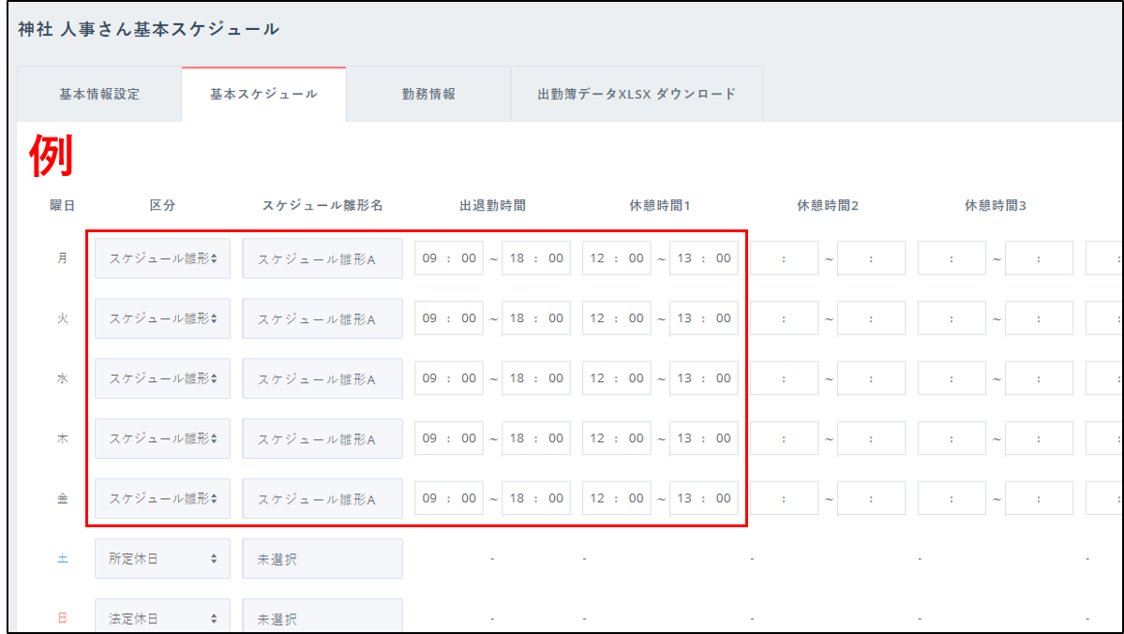This screenshot has width=1124, height=634.
Task: Click Thursday's スケジュール雛形A name field
Action: pos(322,438)
